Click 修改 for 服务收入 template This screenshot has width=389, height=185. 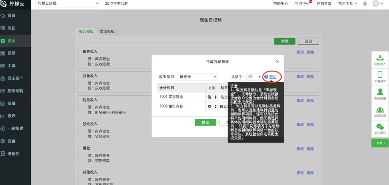tap(300, 76)
